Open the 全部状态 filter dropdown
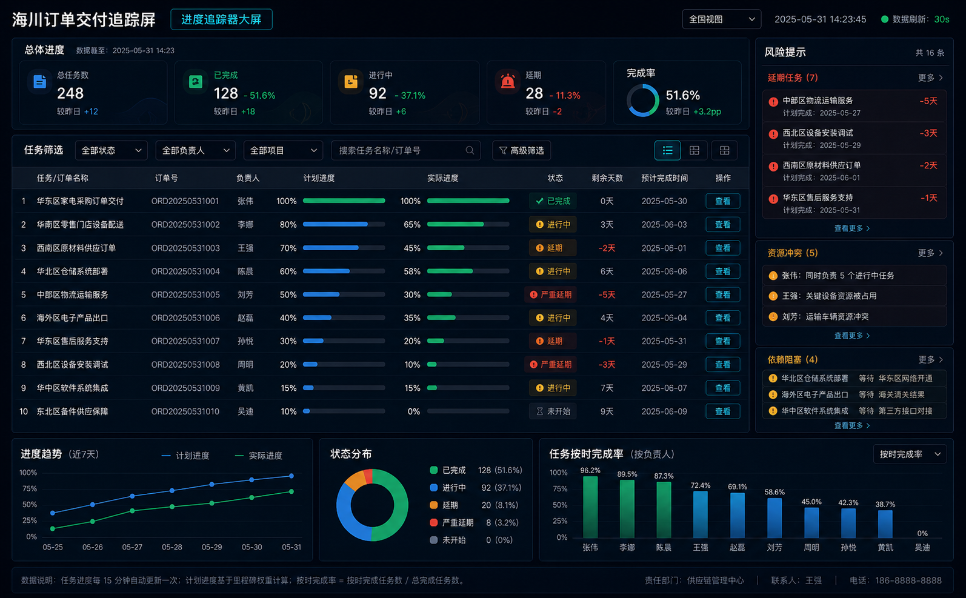Viewport: 966px width, 598px height. click(x=111, y=150)
